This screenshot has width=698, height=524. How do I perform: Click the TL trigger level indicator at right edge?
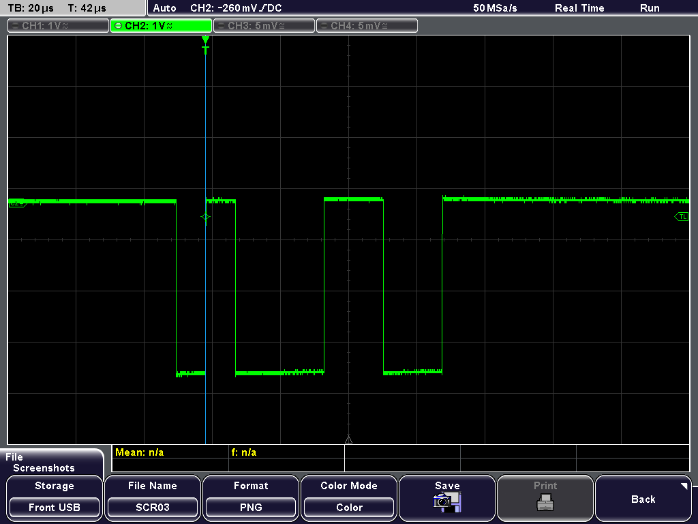(x=682, y=216)
